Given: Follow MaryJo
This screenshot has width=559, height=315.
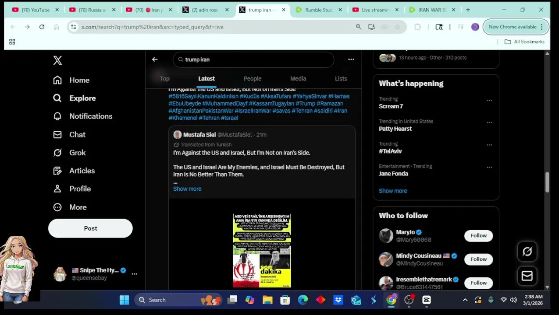Looking at the screenshot, I should click(478, 236).
